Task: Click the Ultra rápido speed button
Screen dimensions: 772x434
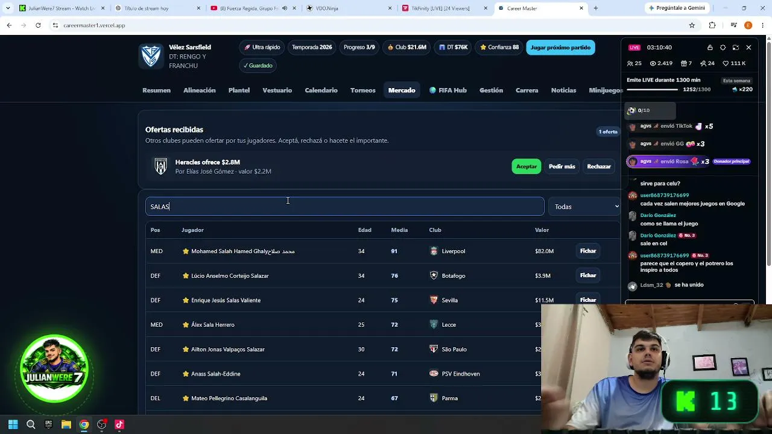Action: 262,48
